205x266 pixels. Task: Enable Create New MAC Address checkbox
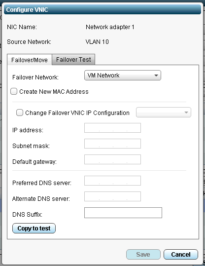click(x=14, y=91)
